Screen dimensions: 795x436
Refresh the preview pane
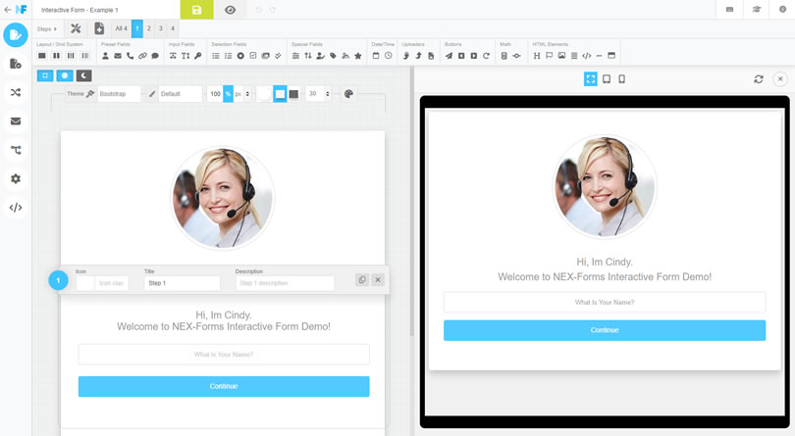click(x=759, y=79)
